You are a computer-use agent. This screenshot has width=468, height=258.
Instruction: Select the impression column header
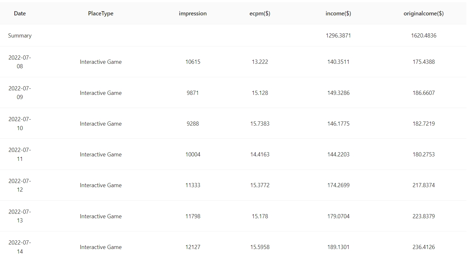193,13
